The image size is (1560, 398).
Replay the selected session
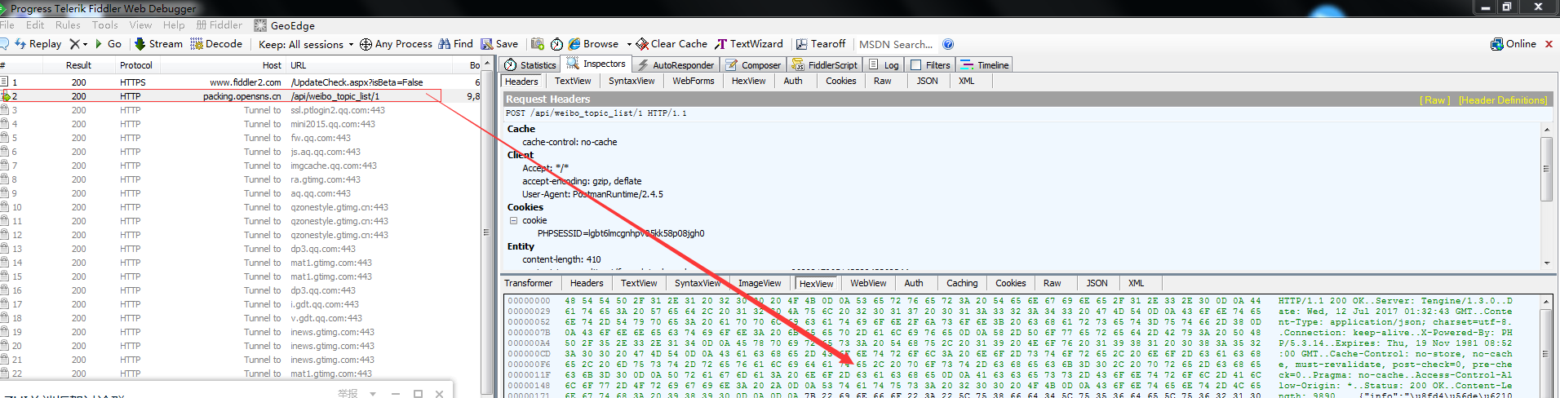click(x=38, y=44)
